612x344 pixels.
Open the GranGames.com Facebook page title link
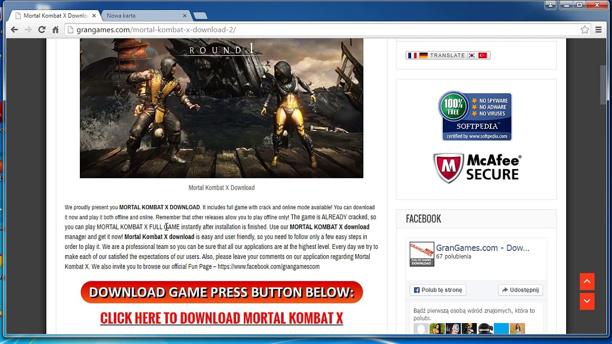click(x=482, y=248)
